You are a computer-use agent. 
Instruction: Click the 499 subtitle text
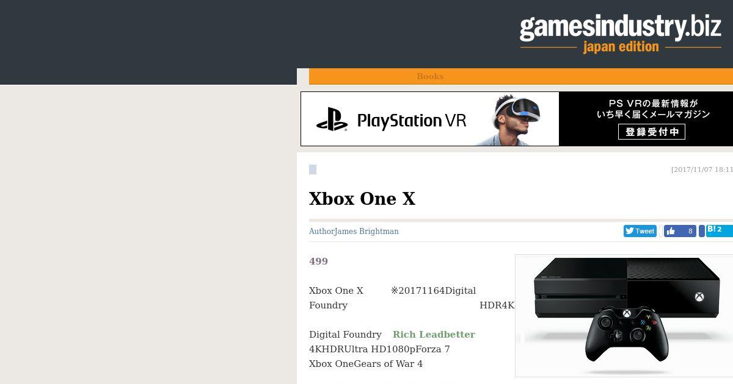tap(318, 261)
